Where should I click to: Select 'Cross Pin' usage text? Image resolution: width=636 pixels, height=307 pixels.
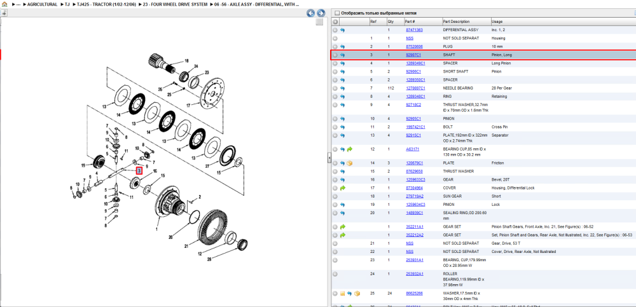click(499, 127)
